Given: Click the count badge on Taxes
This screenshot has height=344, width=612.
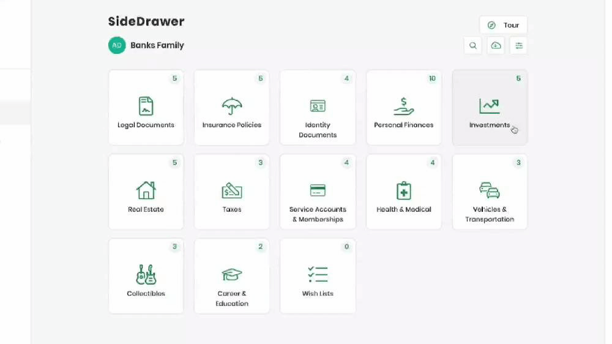Looking at the screenshot, I should pyautogui.click(x=260, y=163).
